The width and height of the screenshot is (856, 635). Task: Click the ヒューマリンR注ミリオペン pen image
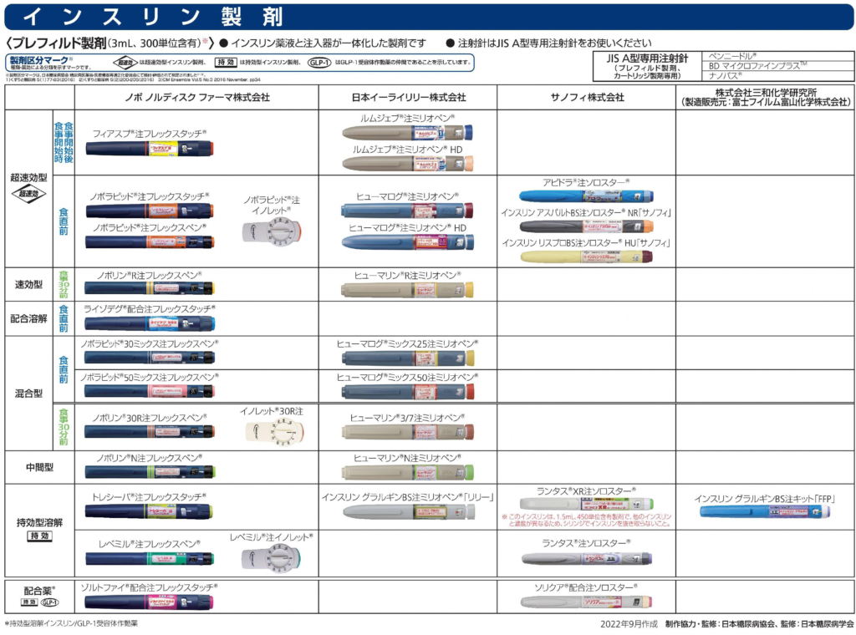pyautogui.click(x=407, y=290)
